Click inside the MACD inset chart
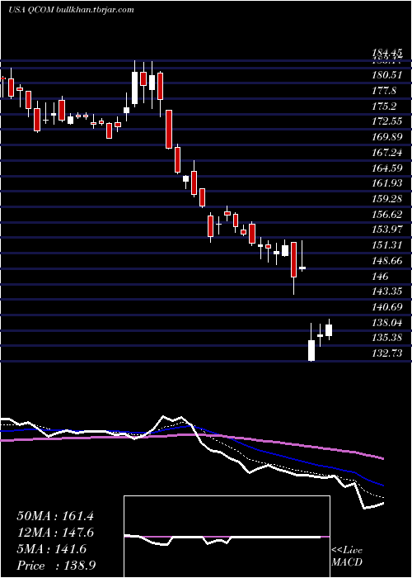 [x=227, y=537]
